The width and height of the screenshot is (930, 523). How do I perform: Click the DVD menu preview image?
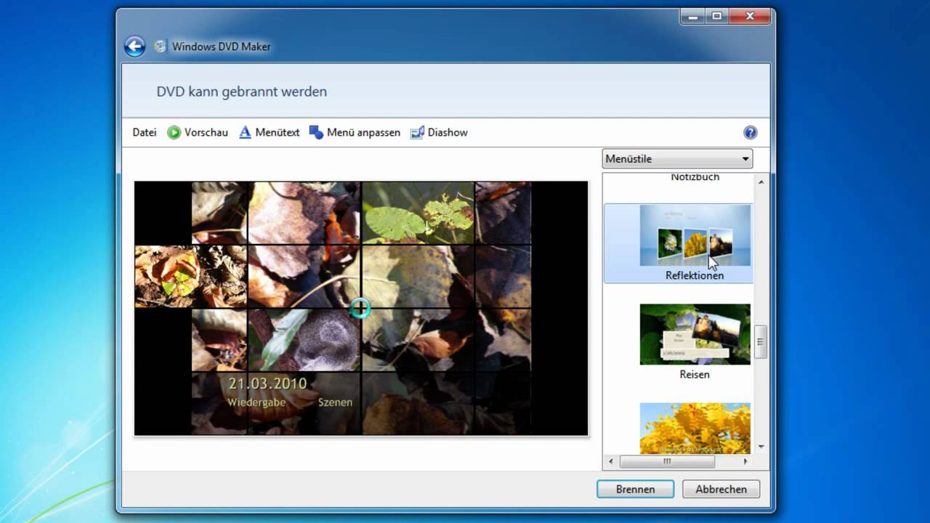361,309
